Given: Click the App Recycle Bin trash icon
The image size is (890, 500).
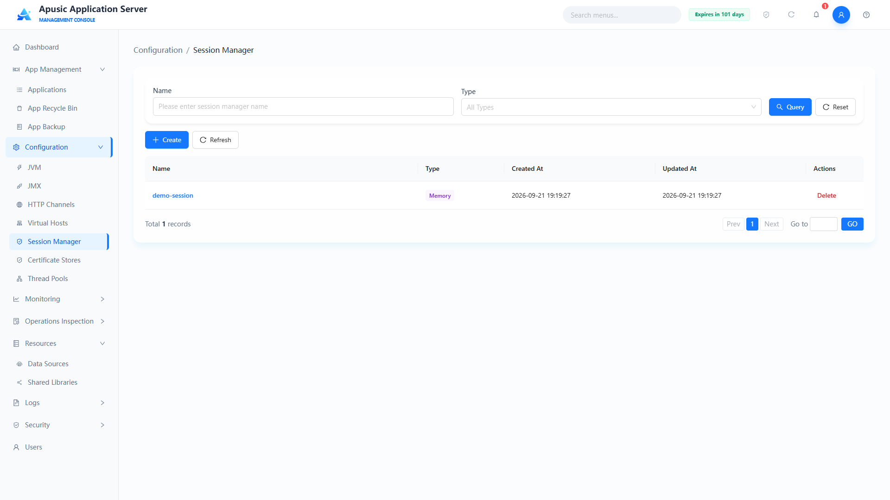Looking at the screenshot, I should (x=19, y=108).
